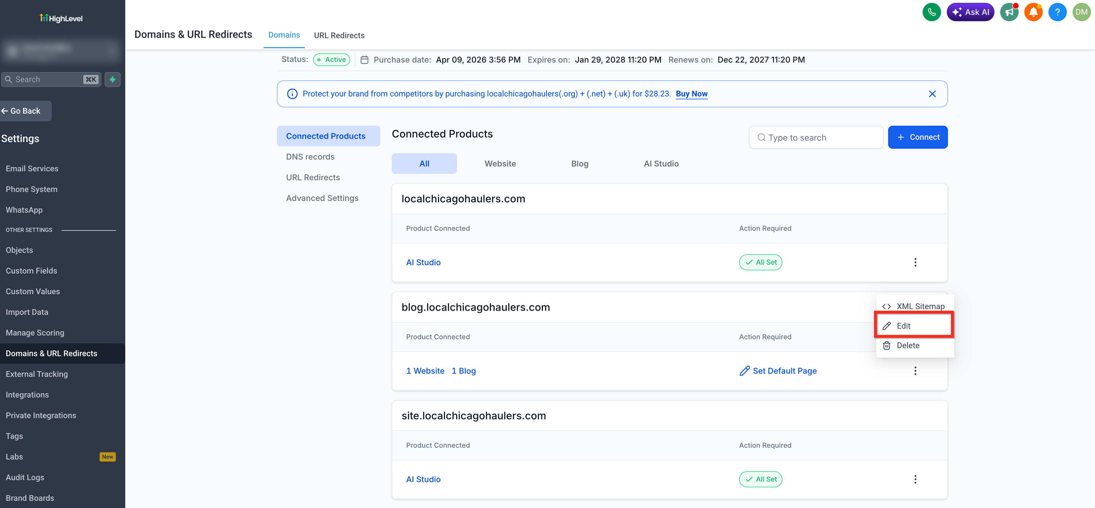Click the Go Back button
Viewport: 1095px width, 508px height.
point(25,111)
